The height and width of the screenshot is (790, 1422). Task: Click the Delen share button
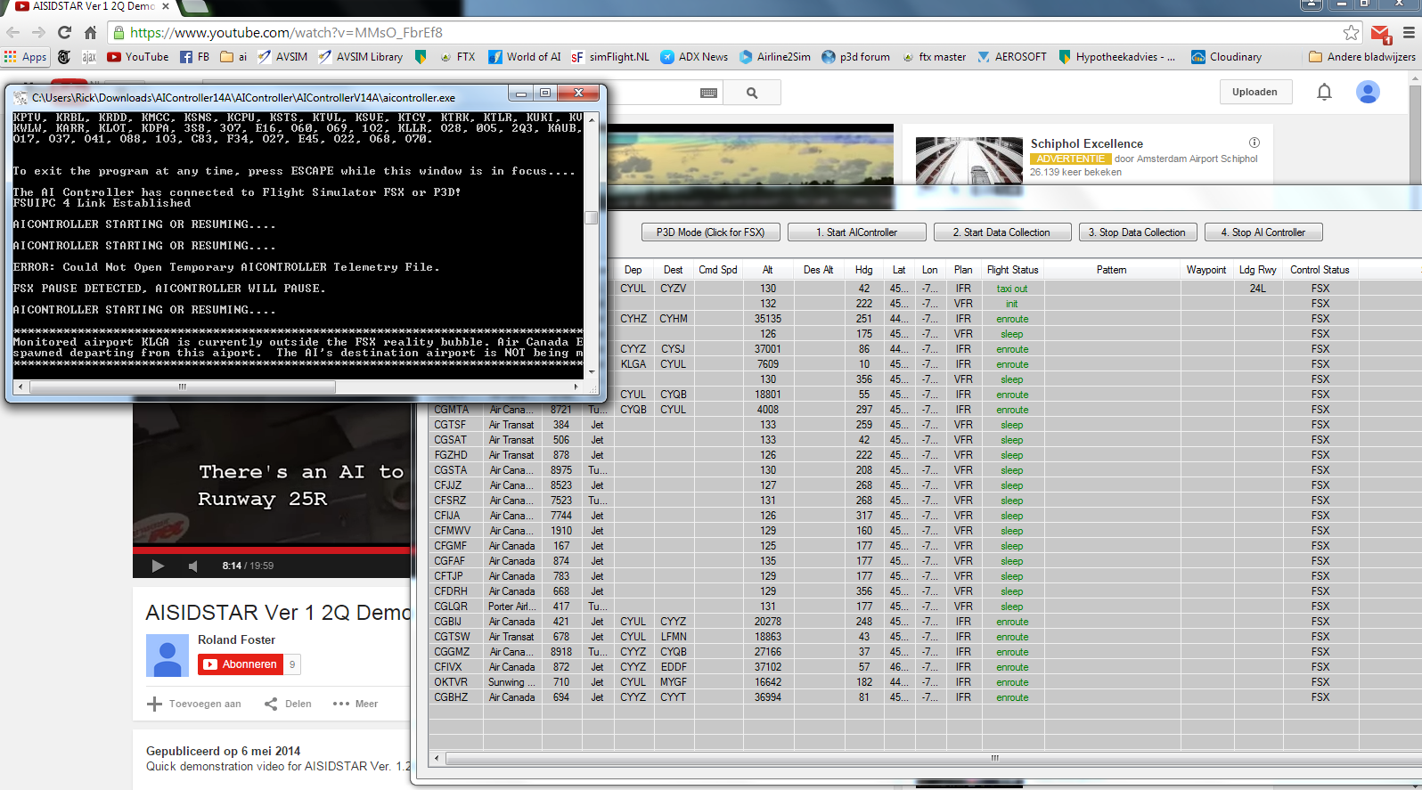click(x=288, y=704)
